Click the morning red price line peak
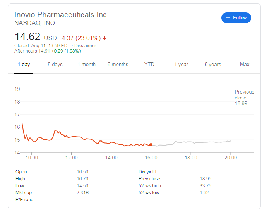 pyautogui.click(x=56, y=131)
